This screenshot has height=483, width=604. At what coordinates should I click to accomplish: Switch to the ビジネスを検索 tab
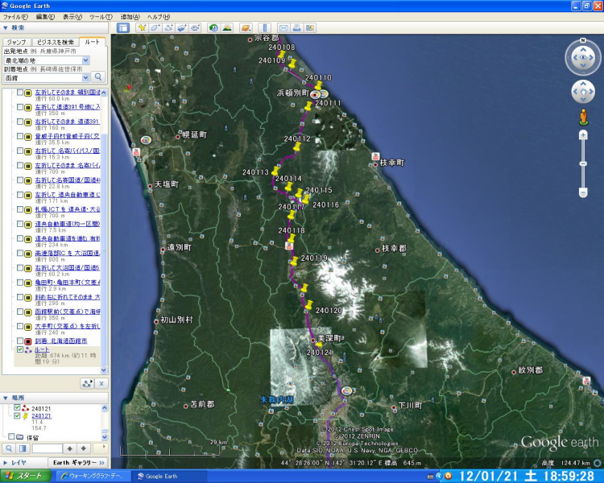point(55,42)
